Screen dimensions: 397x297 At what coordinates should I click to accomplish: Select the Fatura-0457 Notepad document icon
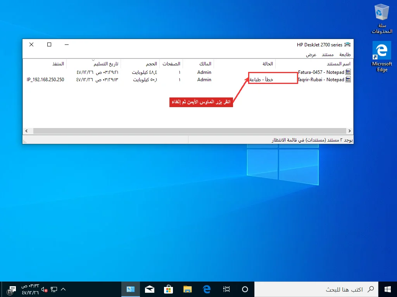[348, 72]
